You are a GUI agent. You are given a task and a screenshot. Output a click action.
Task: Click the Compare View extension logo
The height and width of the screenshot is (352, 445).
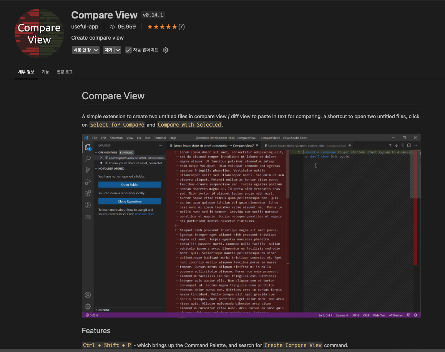click(x=39, y=33)
